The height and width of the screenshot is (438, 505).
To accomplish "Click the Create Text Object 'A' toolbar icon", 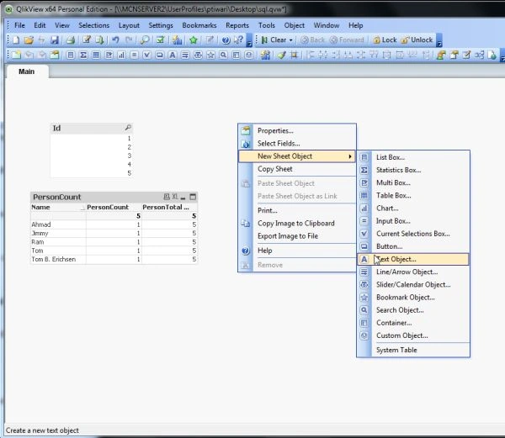I will coord(173,55).
